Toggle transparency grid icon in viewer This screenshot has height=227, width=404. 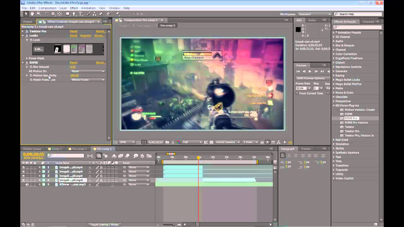(211, 142)
